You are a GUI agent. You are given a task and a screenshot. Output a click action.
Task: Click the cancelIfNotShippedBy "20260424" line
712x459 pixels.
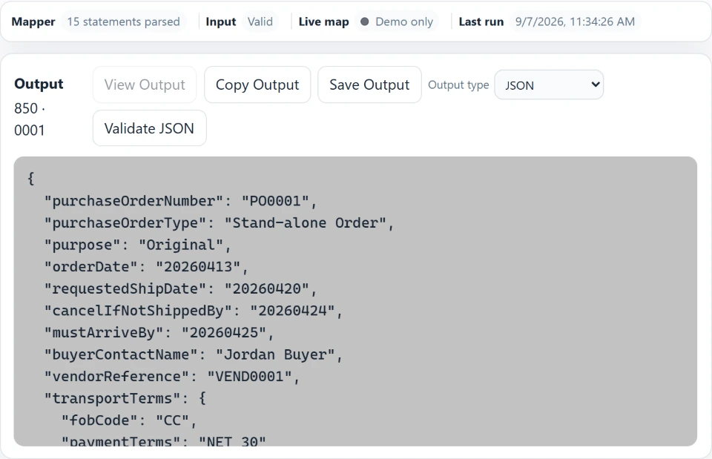point(193,311)
